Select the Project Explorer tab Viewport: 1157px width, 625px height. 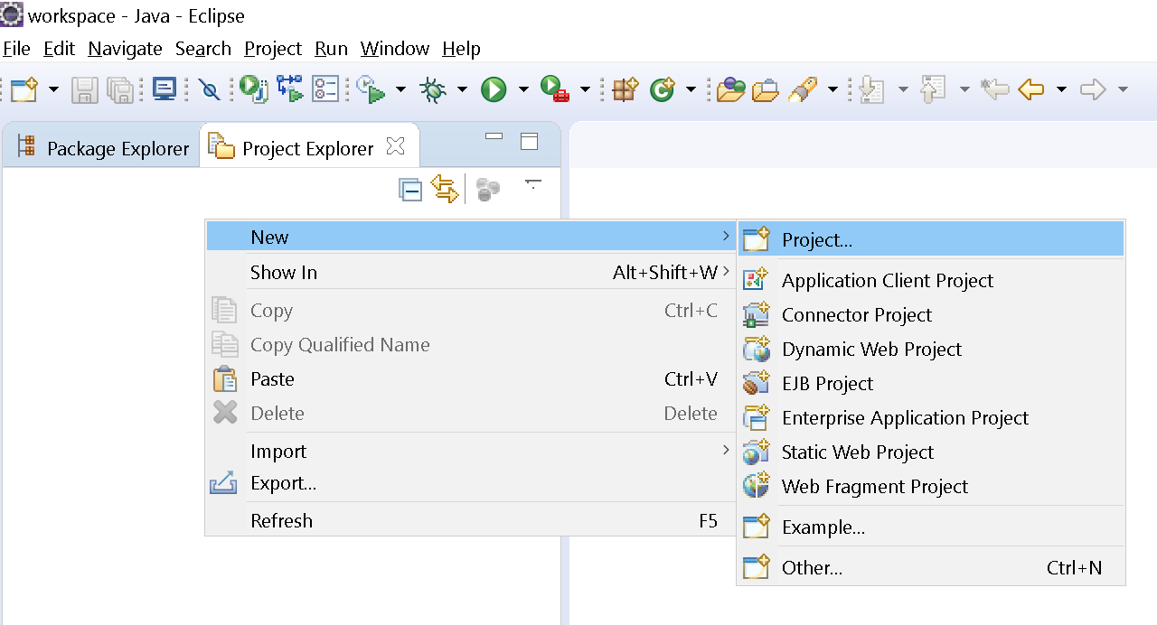pos(308,147)
